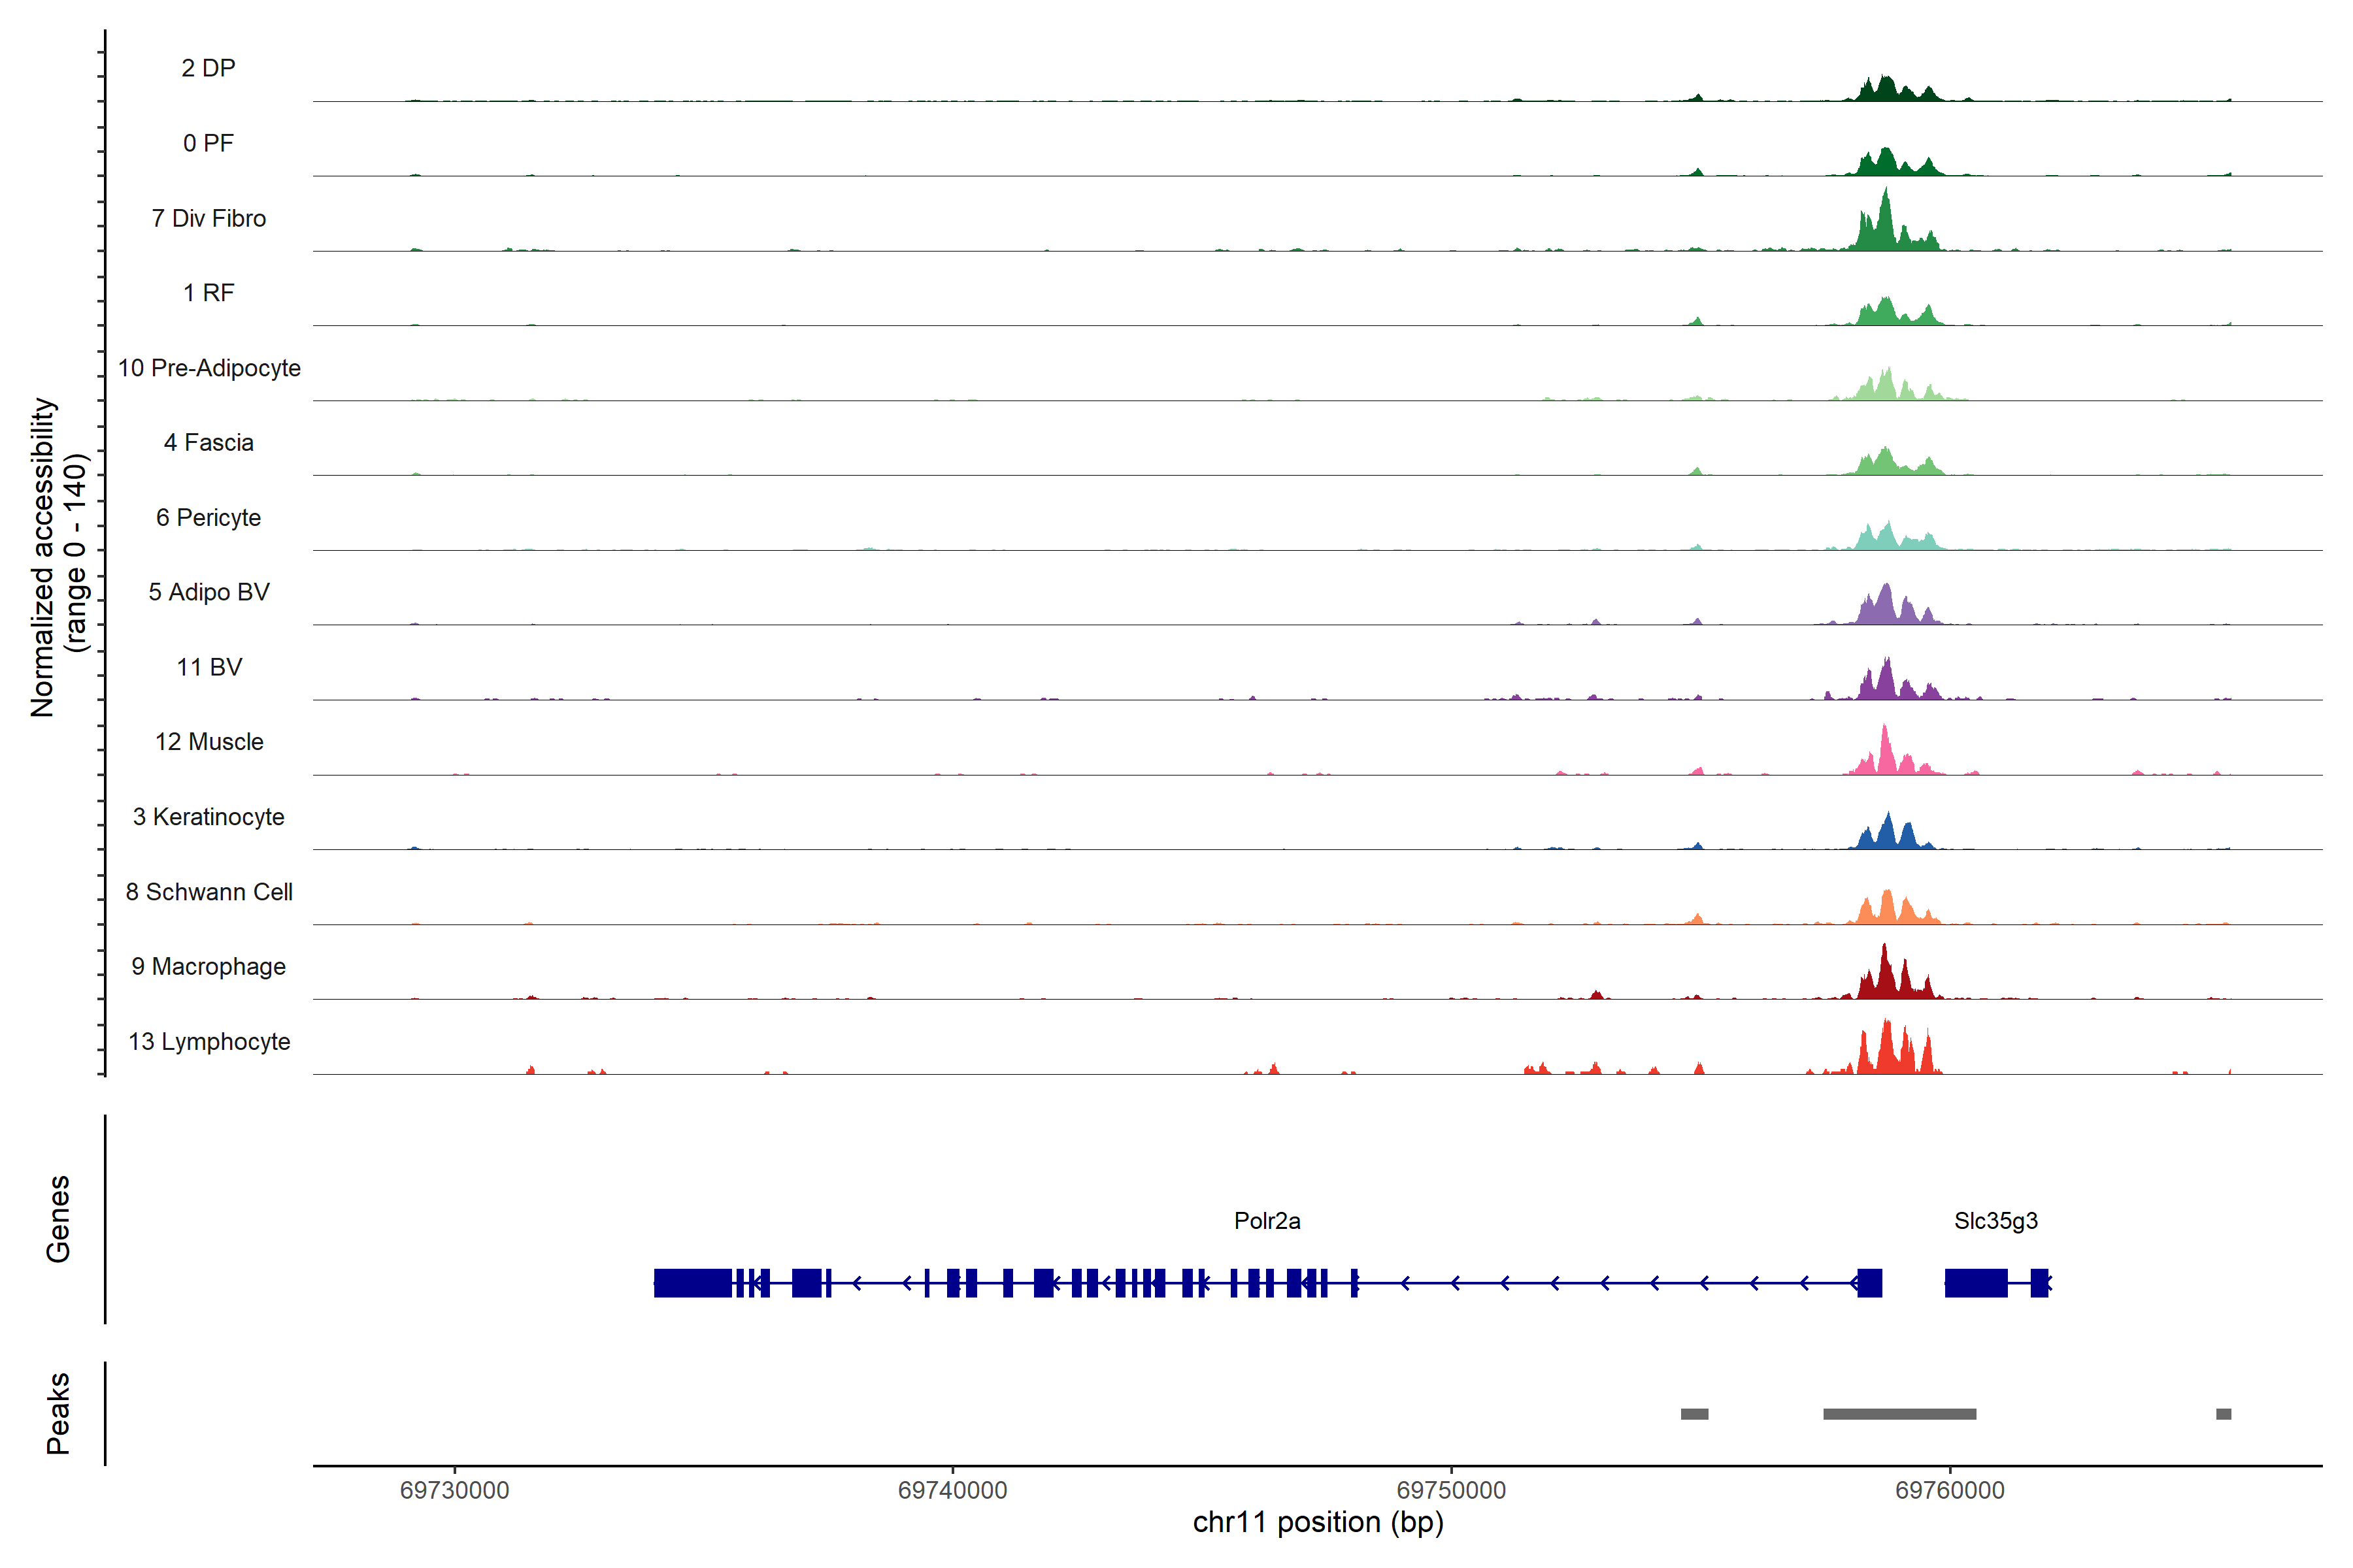
Task: Click the 10 Pre-Adipocyte track label
Action: click(209, 368)
